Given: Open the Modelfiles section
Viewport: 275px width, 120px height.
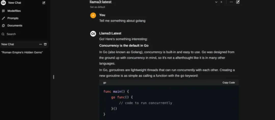Looking at the screenshot, I should 14,11.
